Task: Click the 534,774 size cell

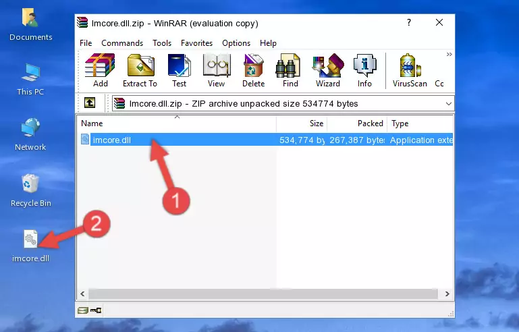Action: [302, 140]
